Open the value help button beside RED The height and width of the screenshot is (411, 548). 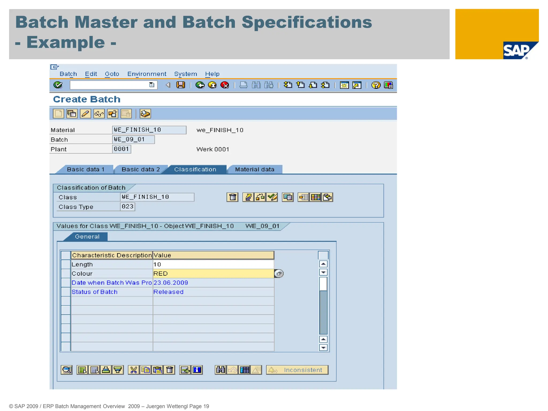(x=279, y=273)
